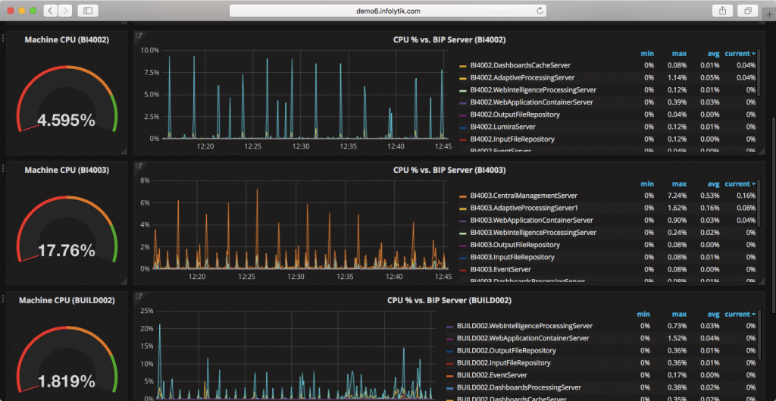
Task: Open the CPU % vs. BIP Server (BI4002) panel title menu
Action: [x=449, y=39]
